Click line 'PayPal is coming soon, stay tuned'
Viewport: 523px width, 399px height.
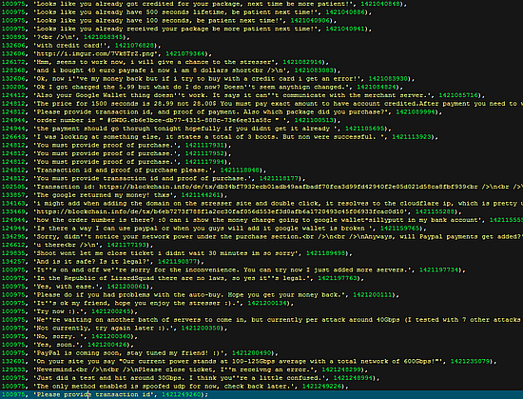coord(140,353)
